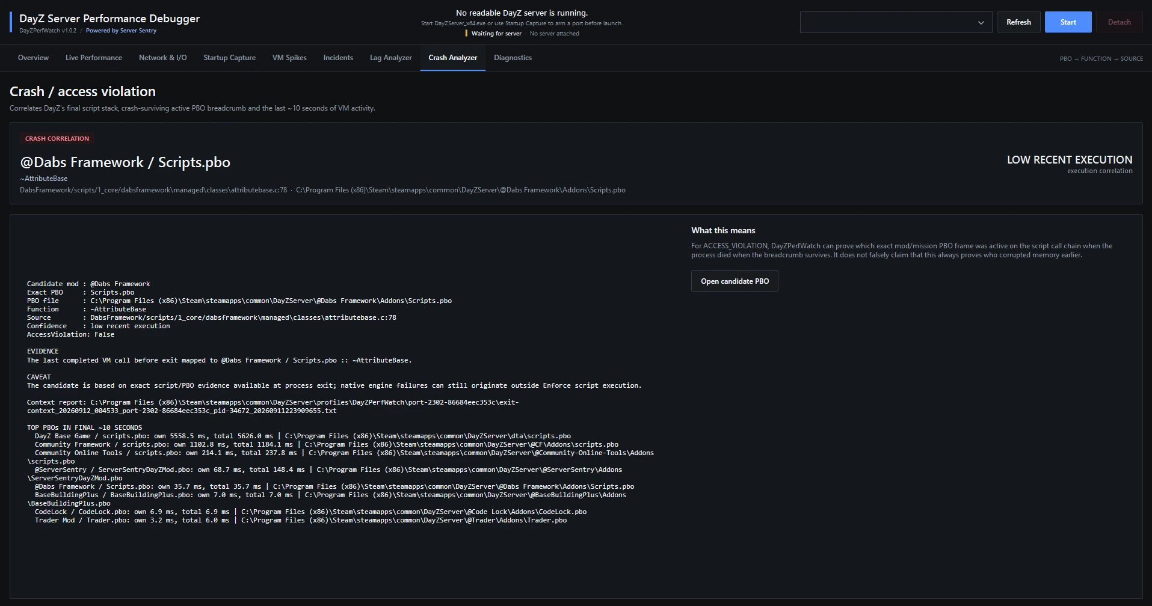This screenshot has width=1152, height=606.
Task: Click the 'BaseBuildingPlus / BaseBuildingPlus.pbo' row
Action: [327, 500]
